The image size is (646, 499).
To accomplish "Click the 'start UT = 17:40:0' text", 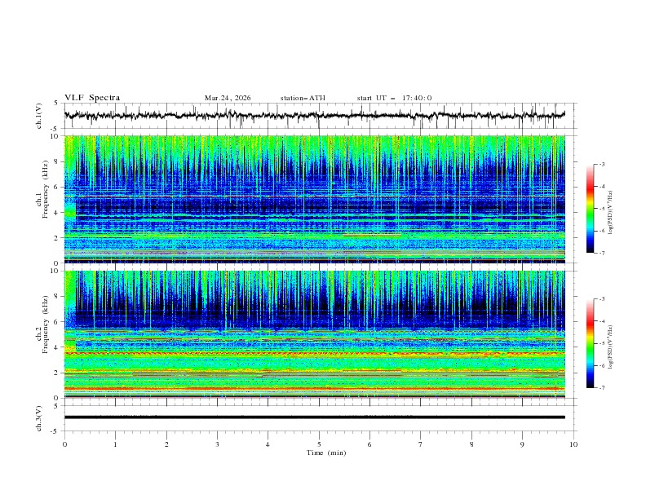I will point(394,98).
